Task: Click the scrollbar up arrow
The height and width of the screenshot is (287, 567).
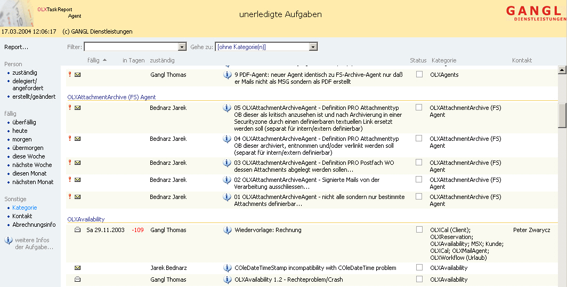Action: [x=562, y=70]
